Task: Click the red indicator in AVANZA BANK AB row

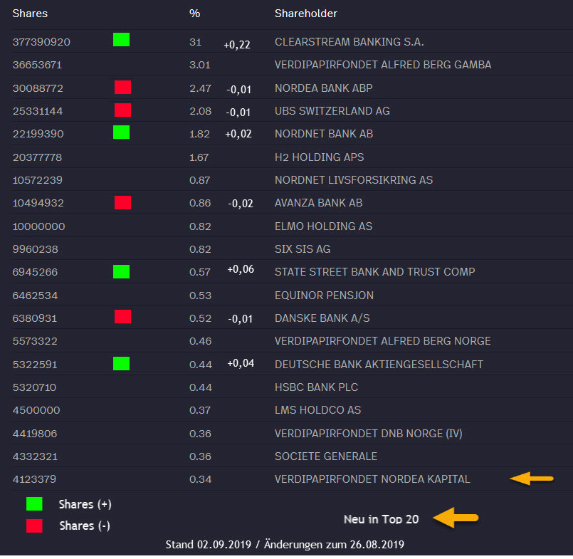Action: tap(122, 202)
